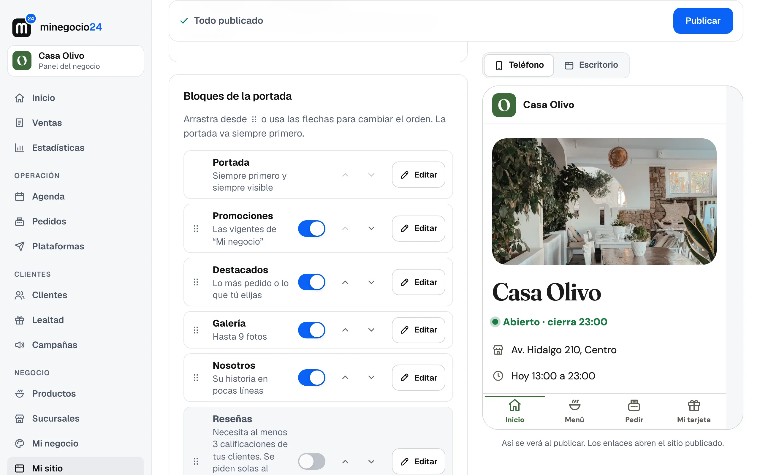Switch off the Galería block toggle
This screenshot has height=475, width=760.
click(311, 330)
